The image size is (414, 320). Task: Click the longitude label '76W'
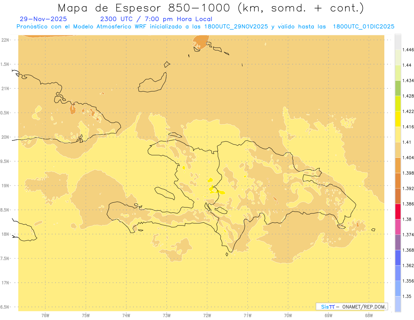click(45, 316)
